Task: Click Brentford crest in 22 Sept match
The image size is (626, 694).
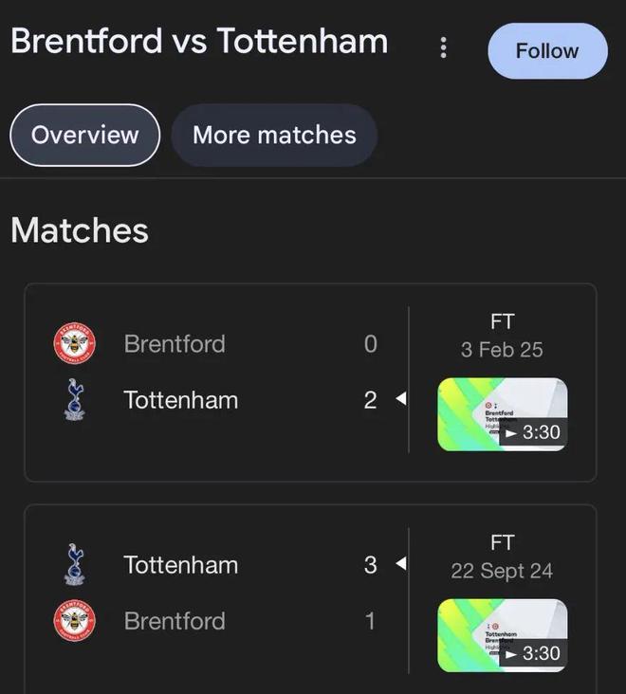Action: tap(74, 621)
